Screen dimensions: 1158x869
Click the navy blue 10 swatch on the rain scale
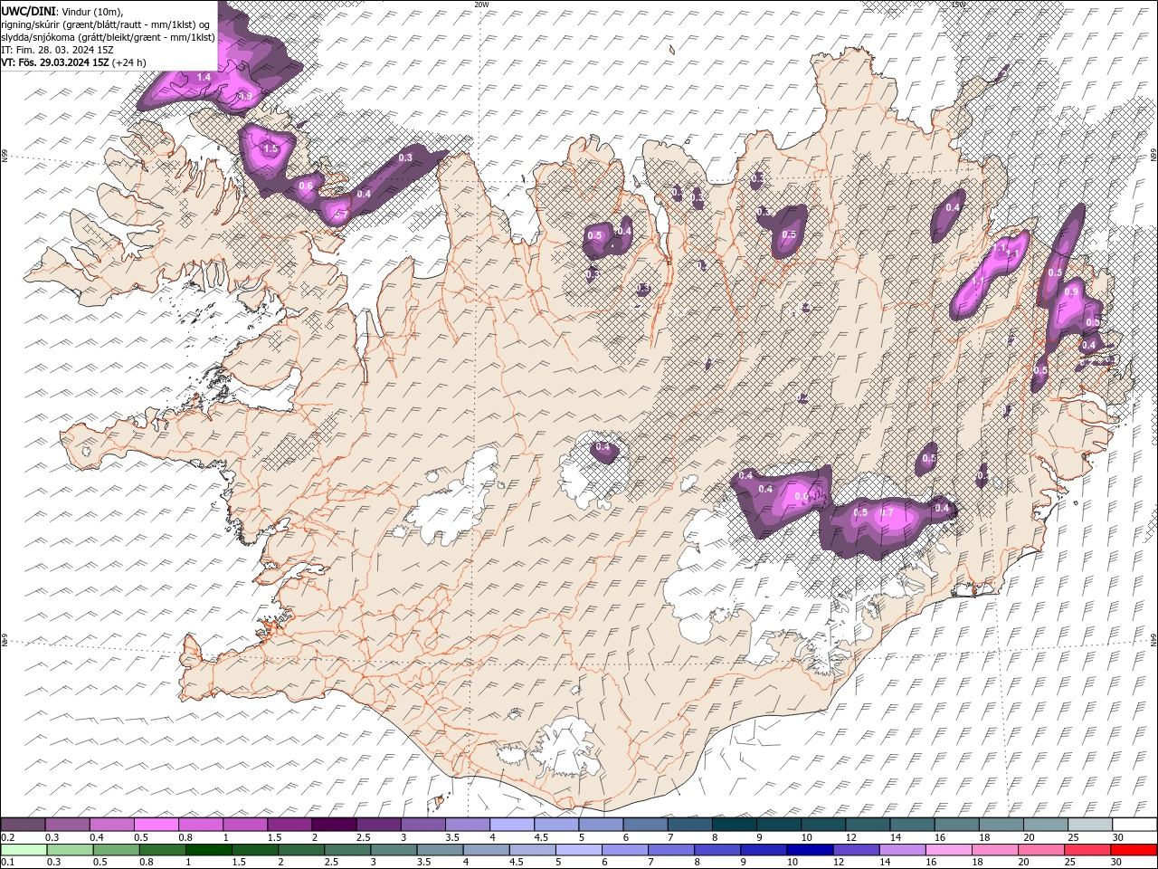pyautogui.click(x=810, y=850)
